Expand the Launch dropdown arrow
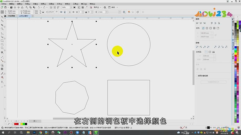The image size is (241, 135). tap(117, 7)
